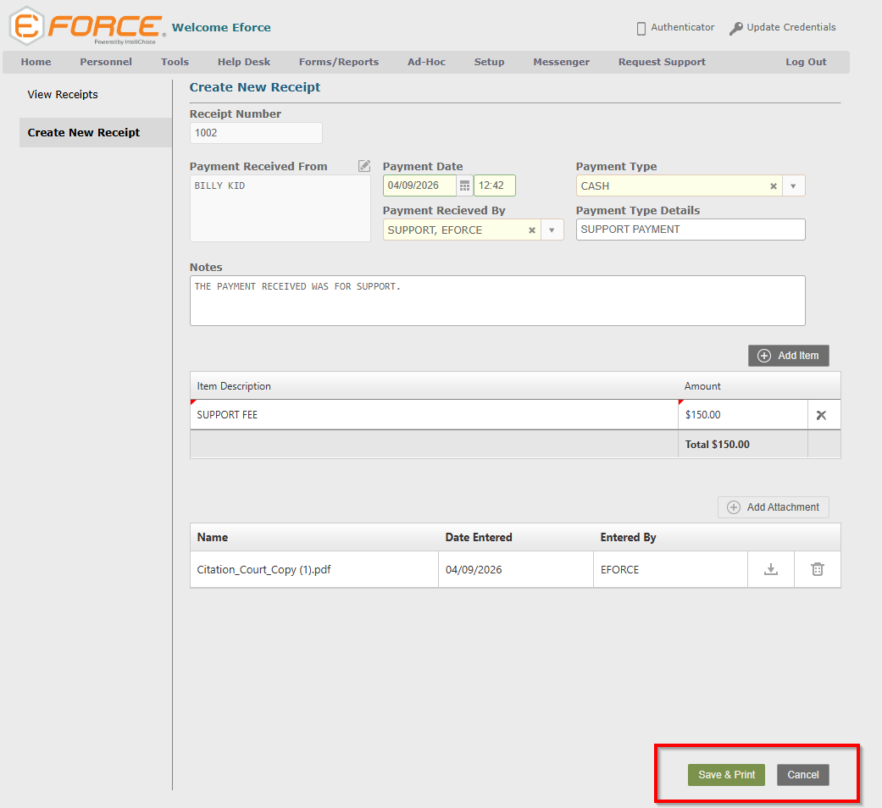Viewport: 882px width, 808px height.
Task: Click the edit pencil icon beside Payment Received From
Action: (364, 166)
